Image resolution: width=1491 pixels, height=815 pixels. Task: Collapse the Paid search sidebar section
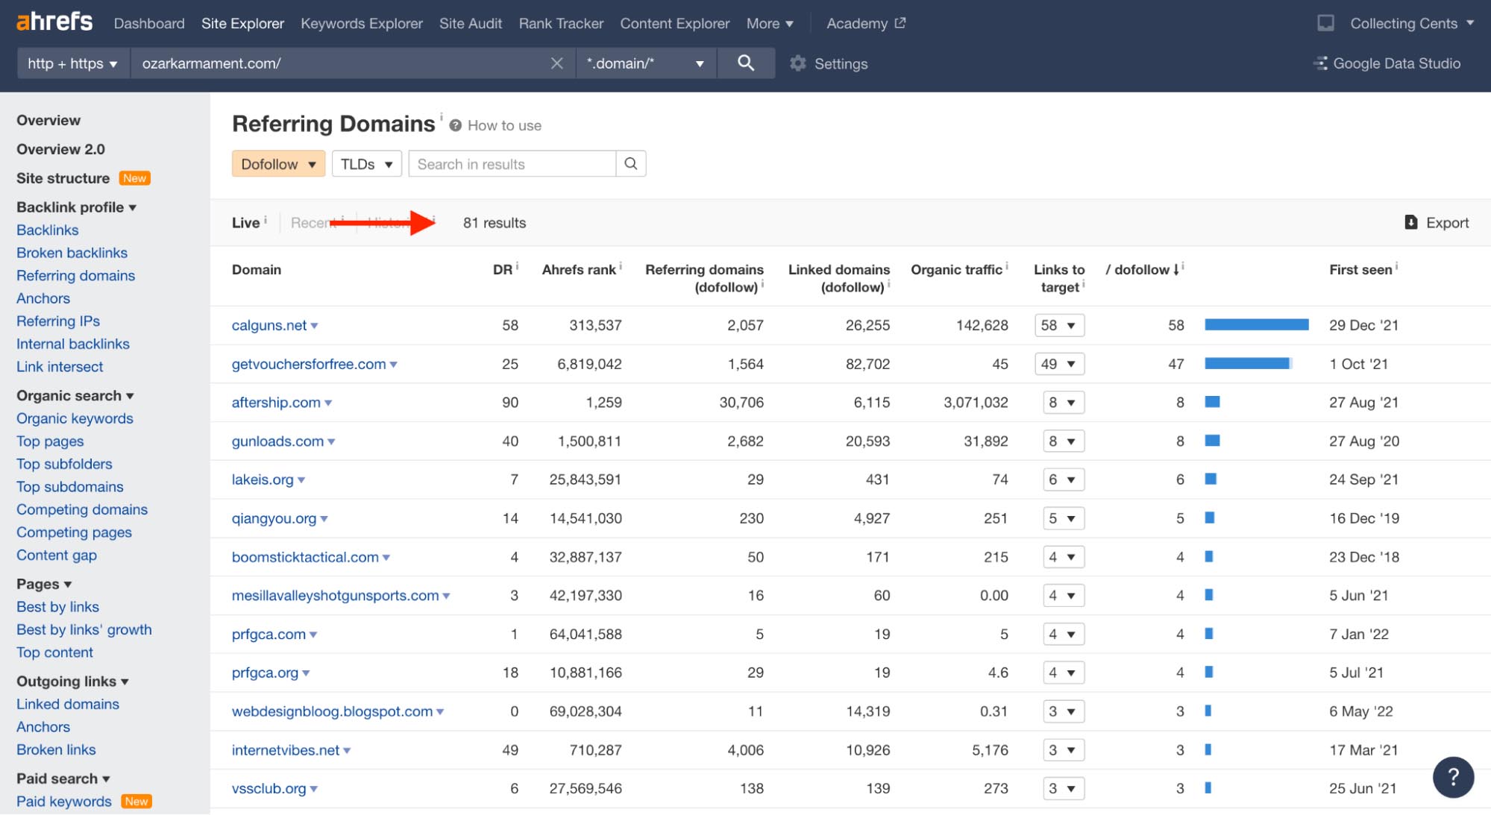[x=63, y=778]
